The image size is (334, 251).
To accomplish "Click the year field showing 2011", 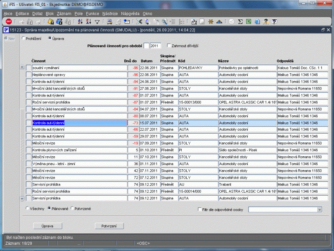I will [x=155, y=46].
